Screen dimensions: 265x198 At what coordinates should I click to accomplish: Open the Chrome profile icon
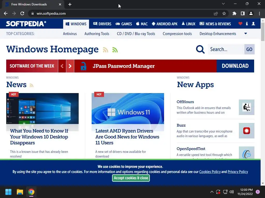(x=251, y=13)
